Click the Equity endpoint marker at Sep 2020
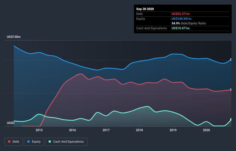 231,59
